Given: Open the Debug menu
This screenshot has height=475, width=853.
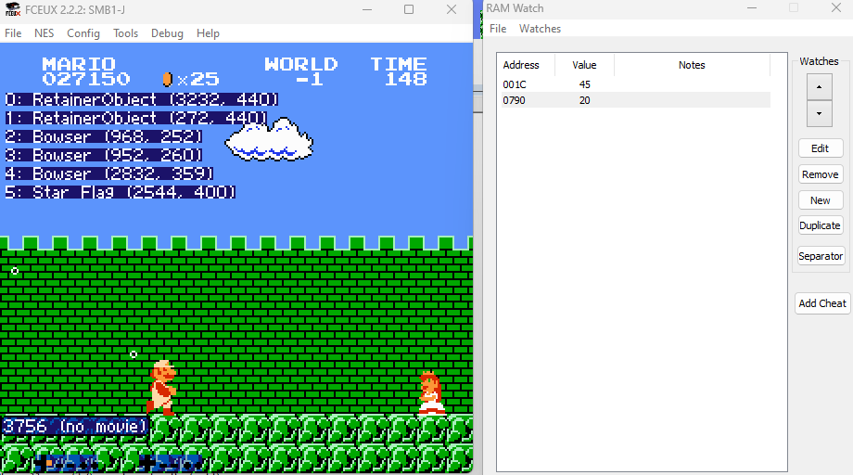Looking at the screenshot, I should point(167,32).
